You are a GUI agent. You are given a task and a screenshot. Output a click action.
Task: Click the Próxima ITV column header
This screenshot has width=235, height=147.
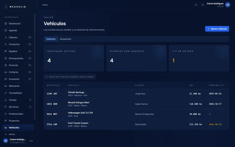216,85
